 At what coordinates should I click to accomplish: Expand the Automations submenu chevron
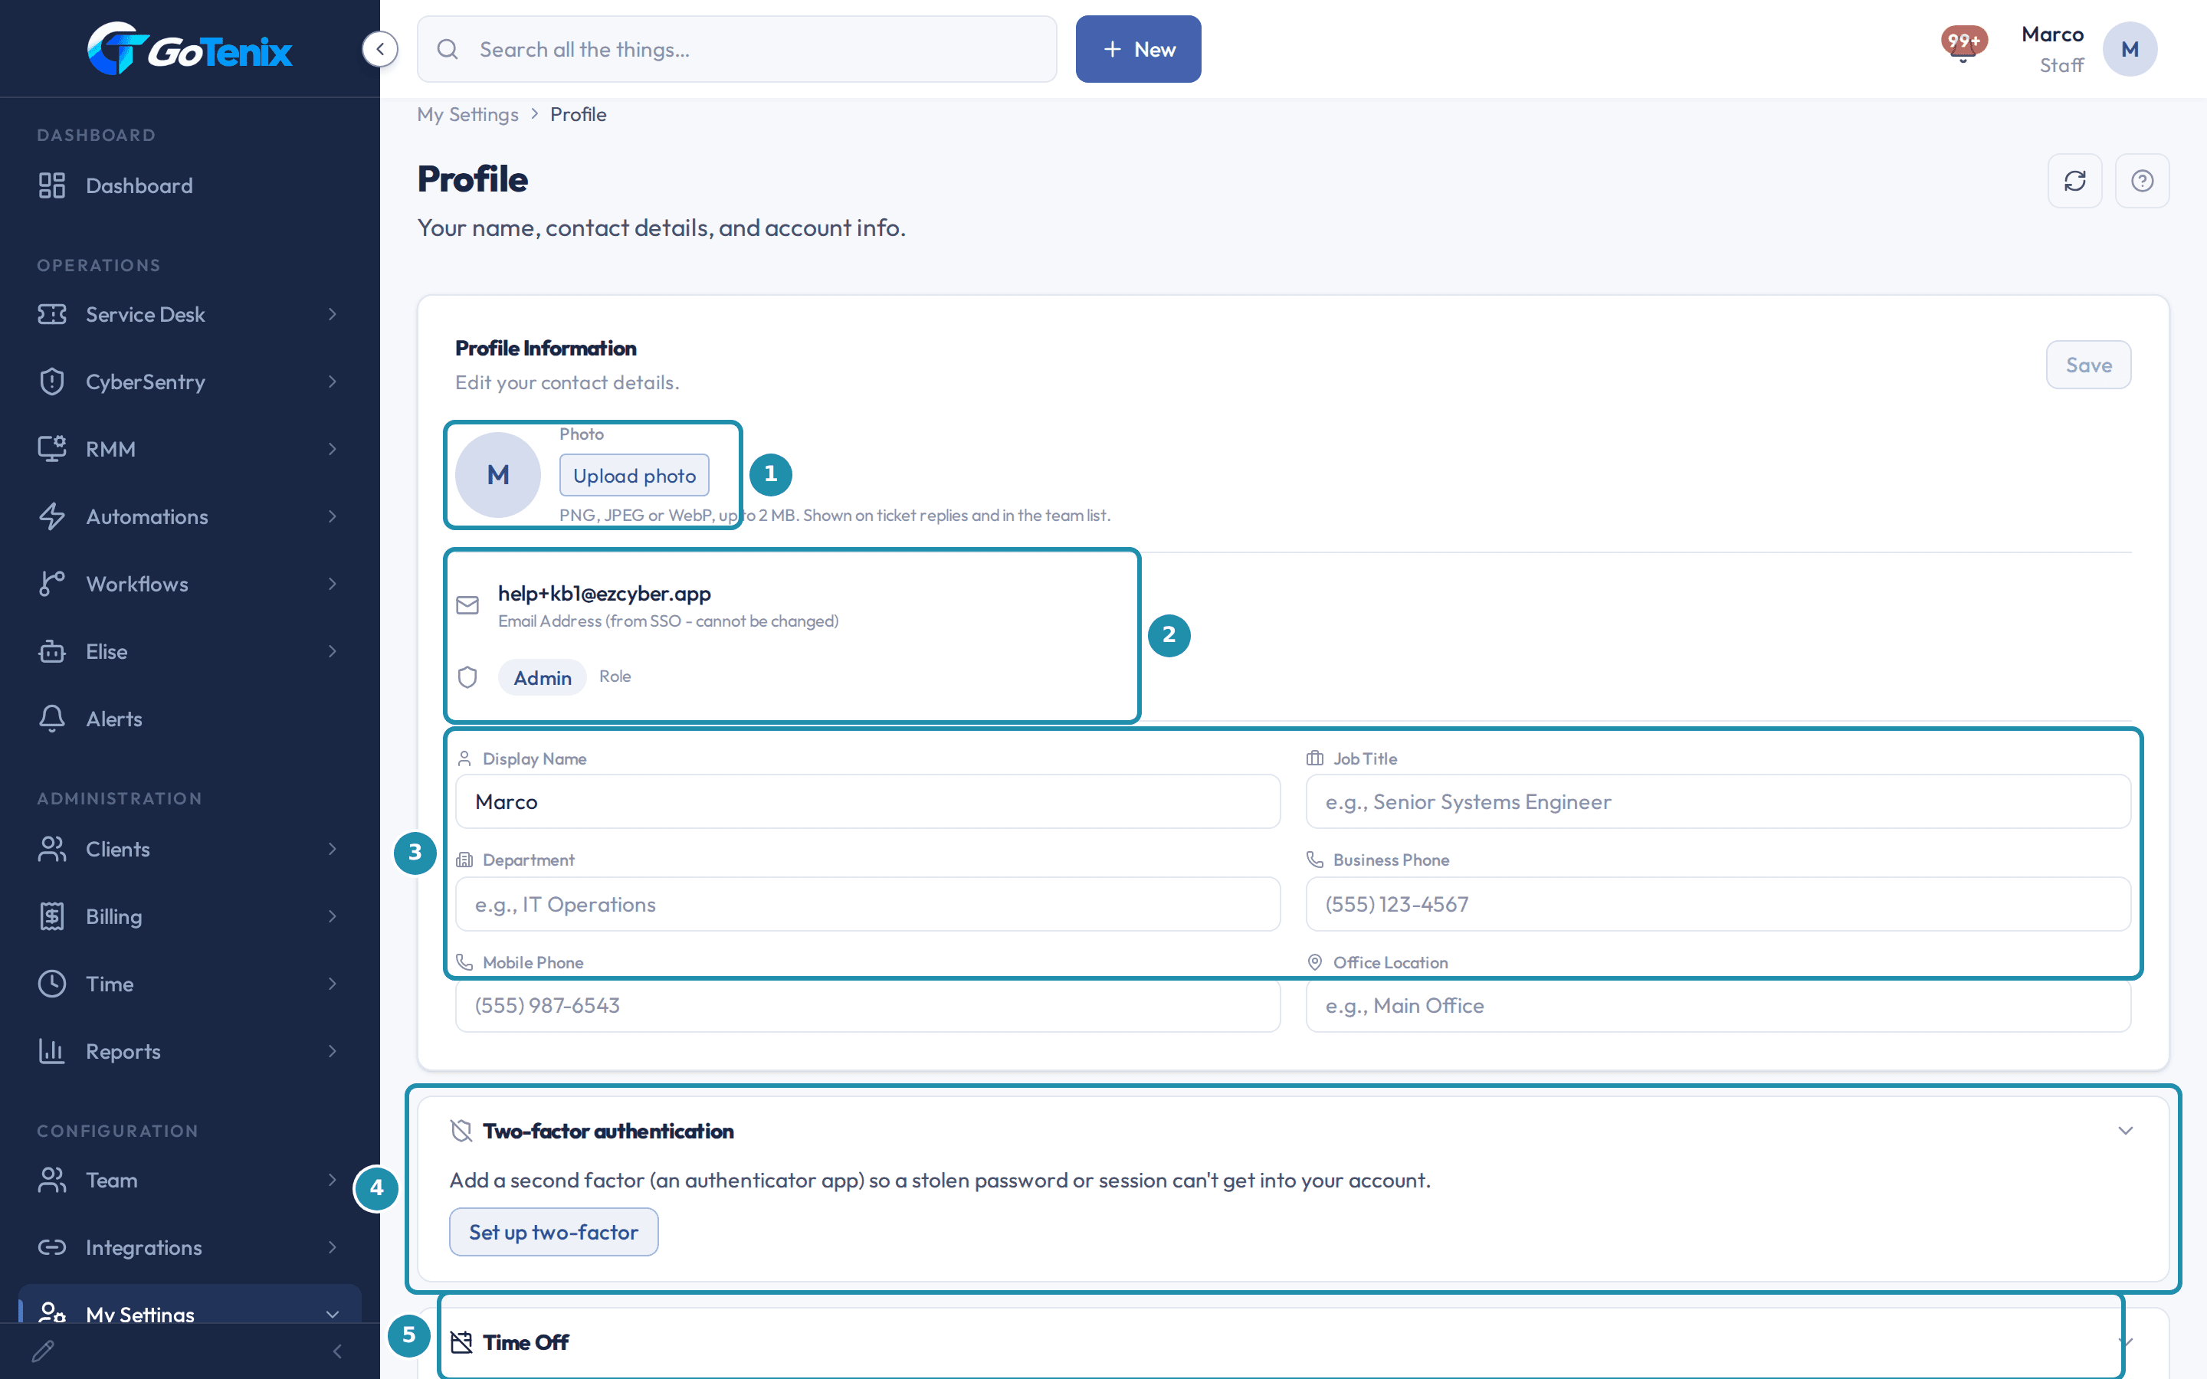point(332,516)
